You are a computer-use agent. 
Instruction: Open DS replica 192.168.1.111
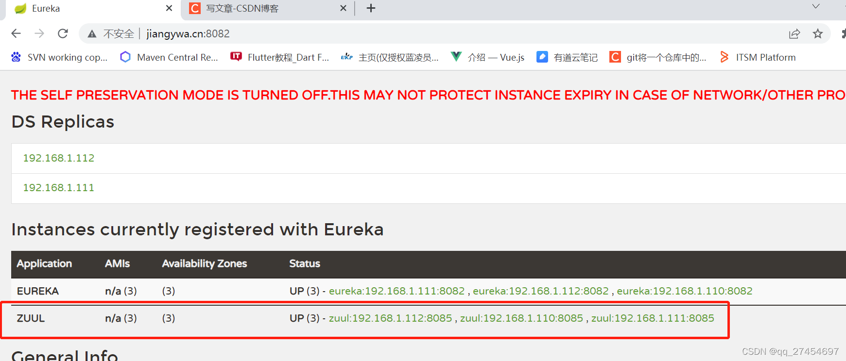pos(59,187)
